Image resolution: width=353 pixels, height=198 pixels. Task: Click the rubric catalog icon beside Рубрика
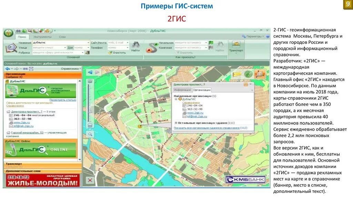pos(87,52)
